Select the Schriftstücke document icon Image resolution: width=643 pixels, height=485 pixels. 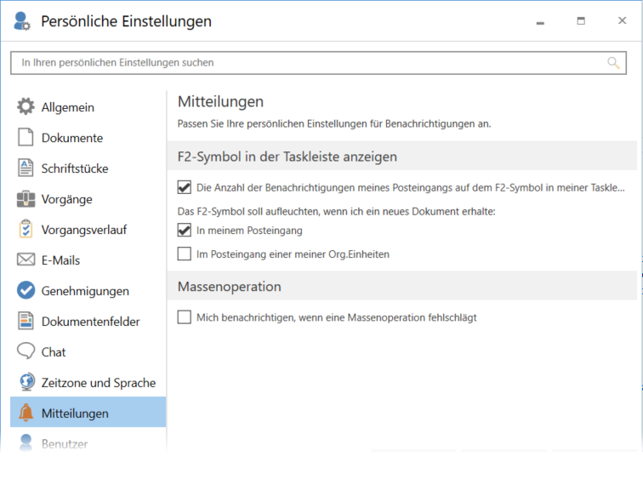(x=26, y=168)
